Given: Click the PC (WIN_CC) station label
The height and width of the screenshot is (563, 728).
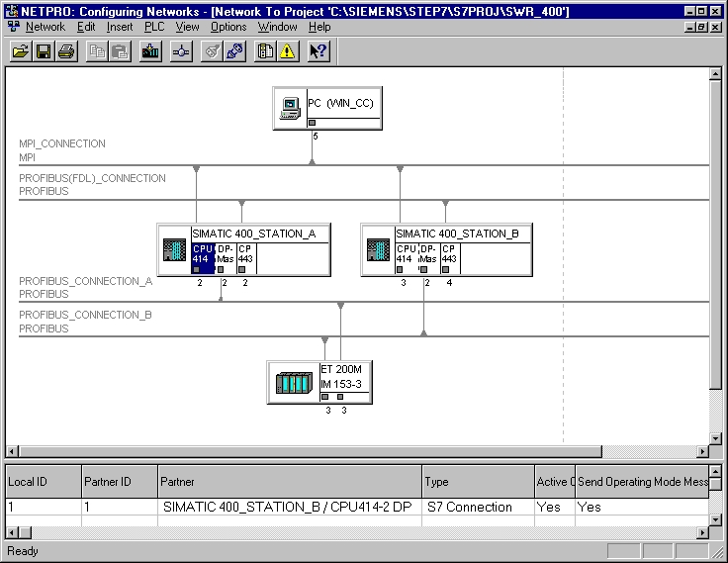Looking at the screenshot, I should [340, 103].
